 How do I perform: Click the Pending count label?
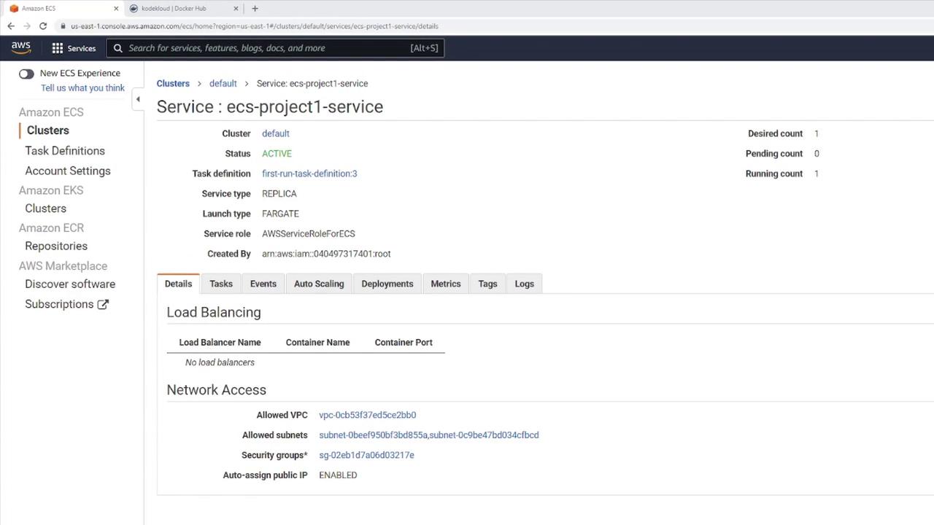pos(774,154)
